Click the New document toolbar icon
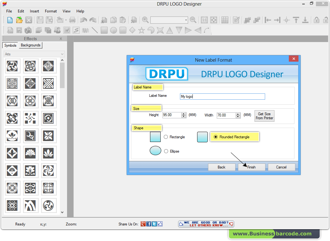Image resolution: width=330 pixels, height=241 pixels. point(10,20)
